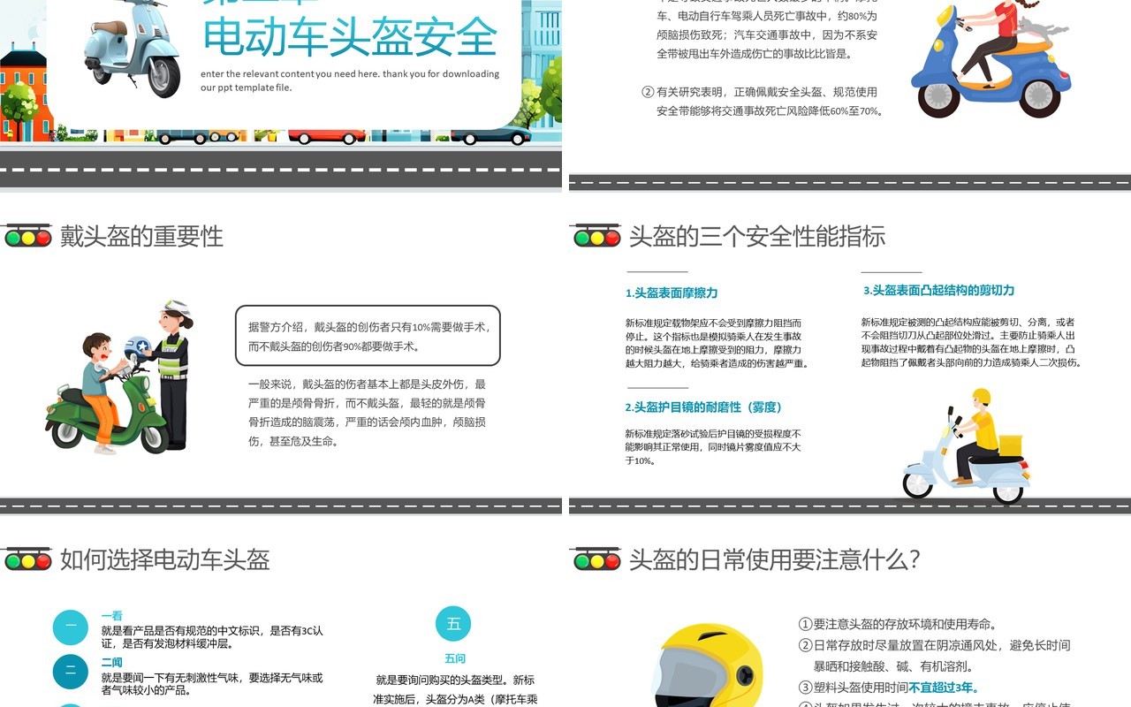Click the item ②日常存放时尽量放置在阴凉通风处
This screenshot has width=1131, height=707.
[935, 656]
